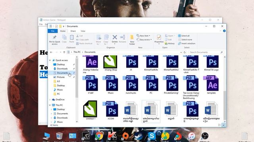This screenshot has height=142, width=254.
Task: Open Quick Access Toolbar customize dropdown
Action: point(63,26)
